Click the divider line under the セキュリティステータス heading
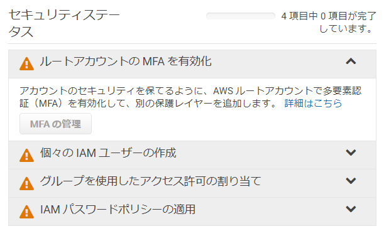This screenshot has height=236, width=384. coord(192,44)
